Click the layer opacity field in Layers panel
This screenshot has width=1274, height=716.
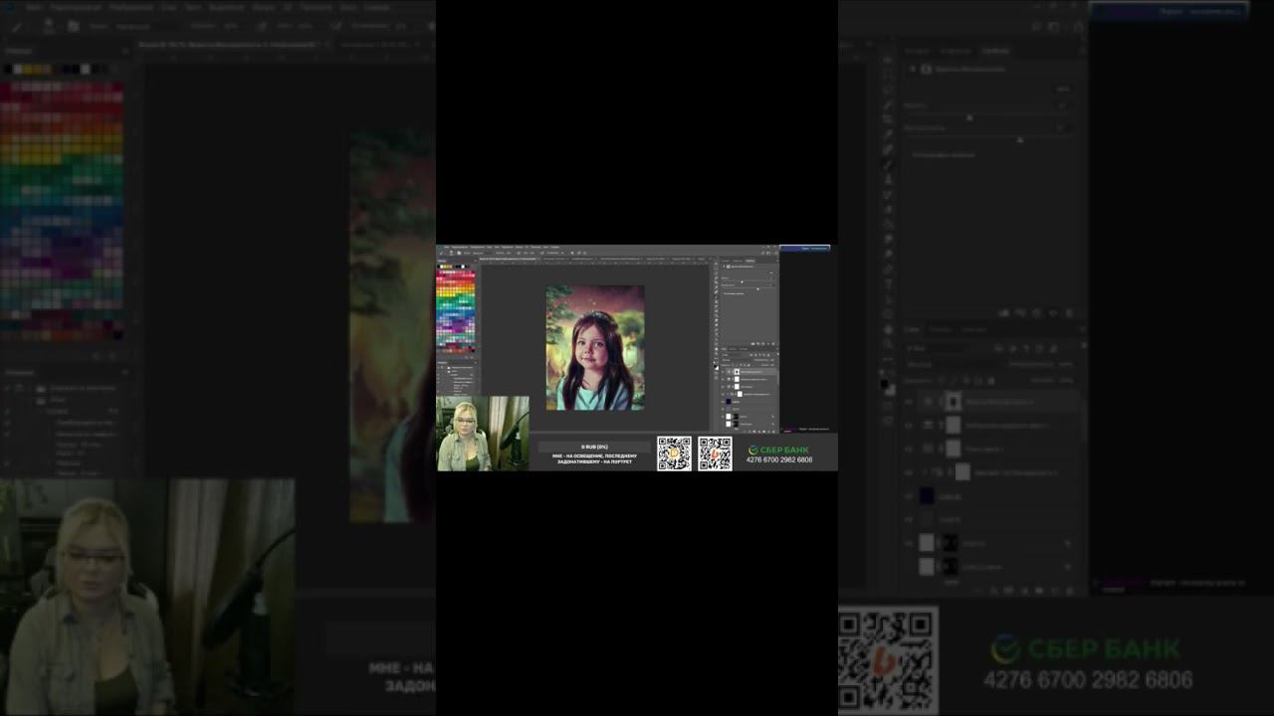(x=772, y=360)
